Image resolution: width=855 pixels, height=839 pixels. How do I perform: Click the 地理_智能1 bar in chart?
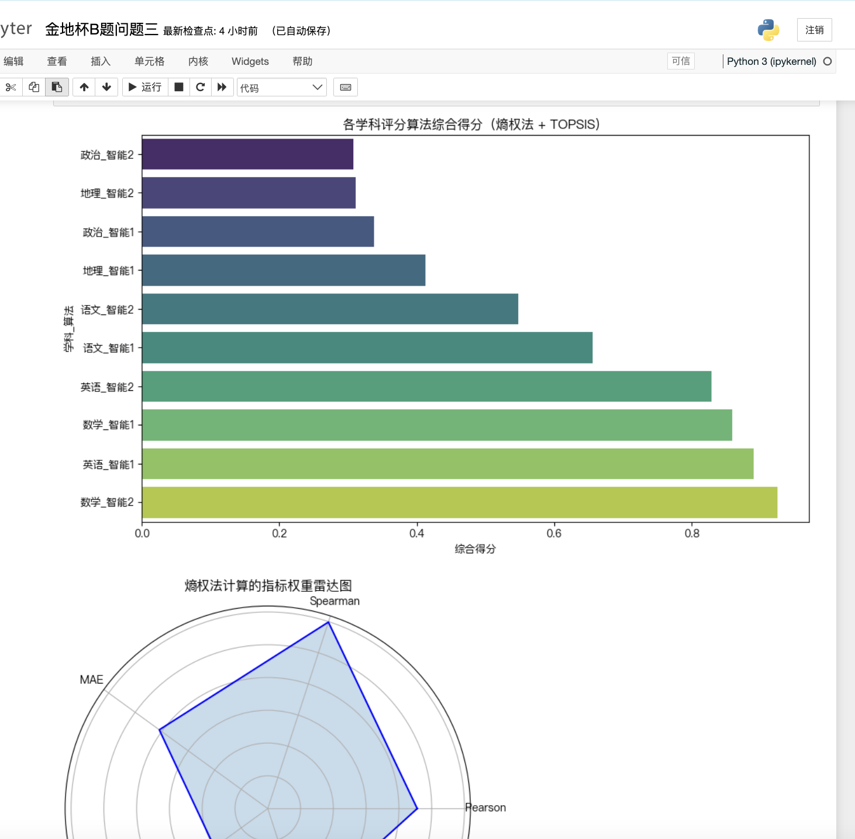(x=284, y=270)
